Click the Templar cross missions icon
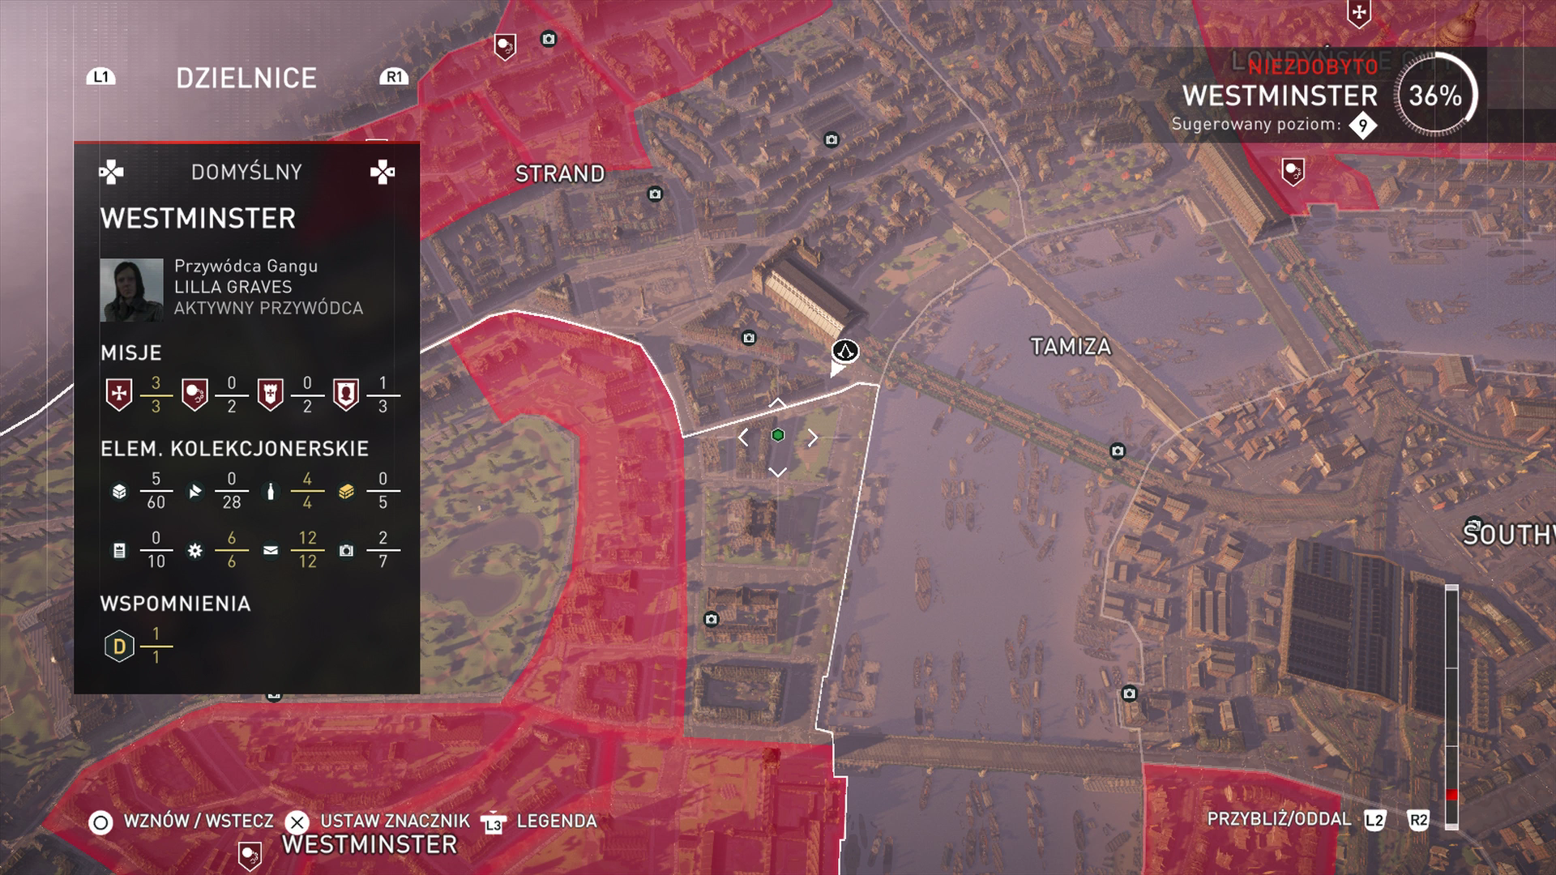 point(119,395)
